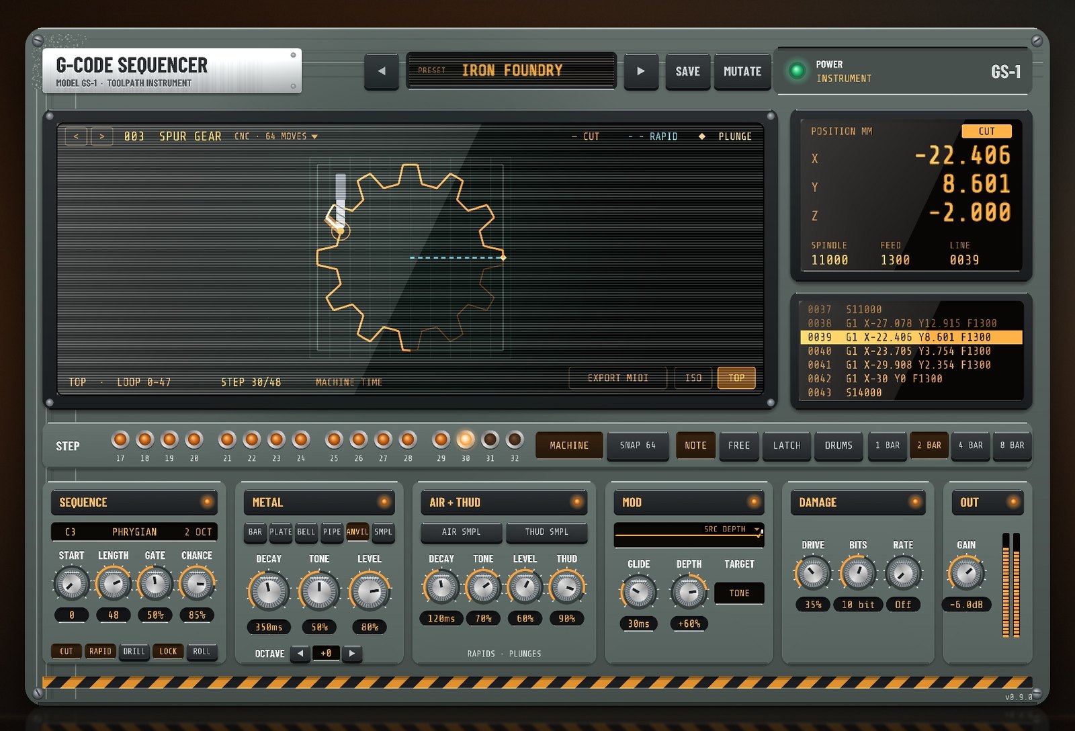
Task: Load the next preset with right arrow
Action: (x=640, y=71)
